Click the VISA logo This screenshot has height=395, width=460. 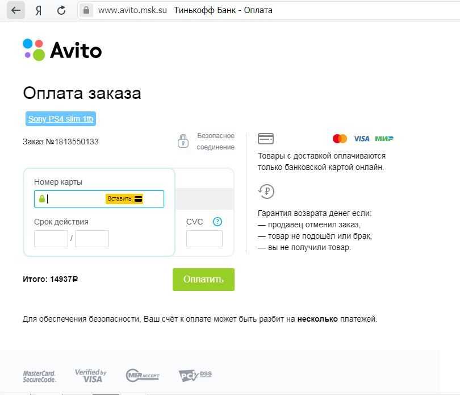[361, 139]
